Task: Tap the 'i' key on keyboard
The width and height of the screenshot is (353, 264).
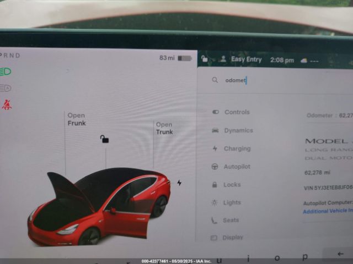Action: 249,258
